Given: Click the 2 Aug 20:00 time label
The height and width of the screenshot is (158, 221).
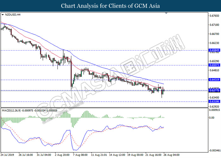Looking at the screenshot, I should (62, 155).
